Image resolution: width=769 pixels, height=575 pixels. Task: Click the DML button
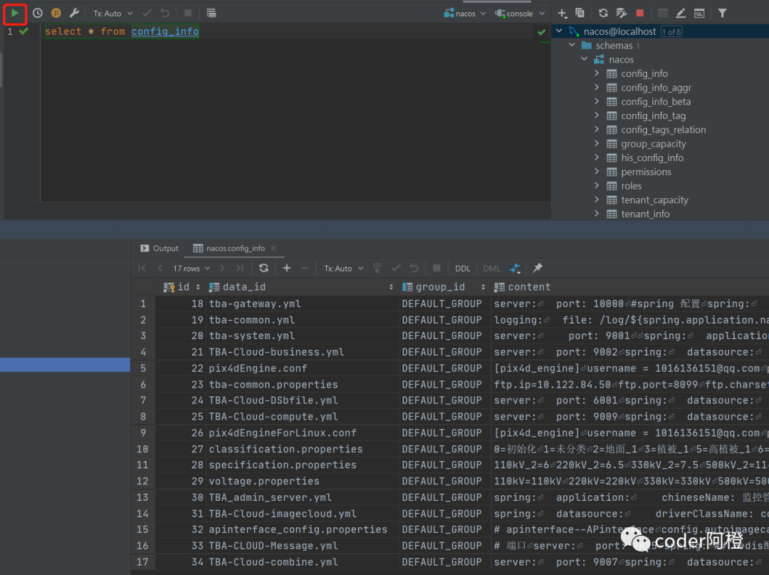coord(491,269)
